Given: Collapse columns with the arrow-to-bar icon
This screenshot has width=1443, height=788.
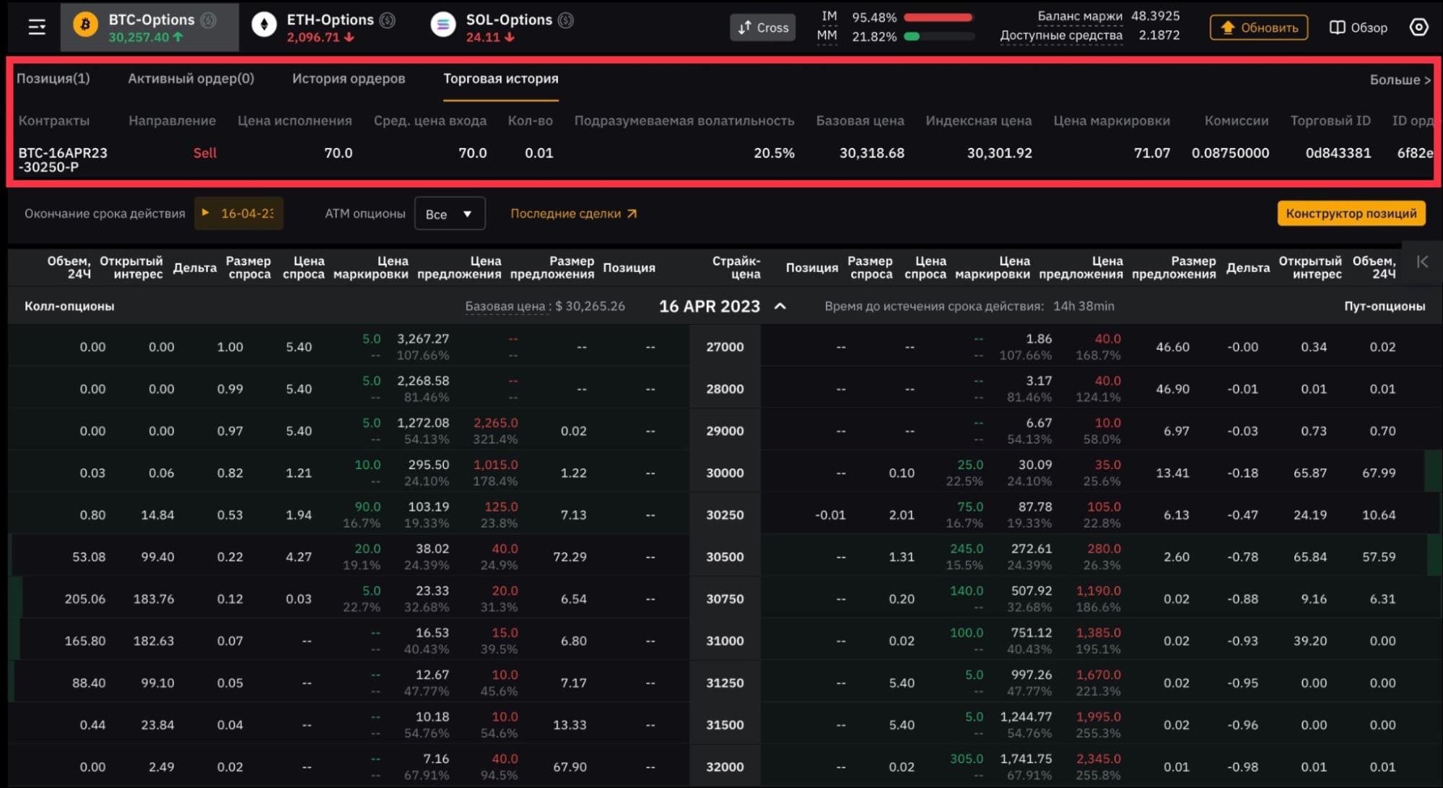Looking at the screenshot, I should click(x=1422, y=262).
